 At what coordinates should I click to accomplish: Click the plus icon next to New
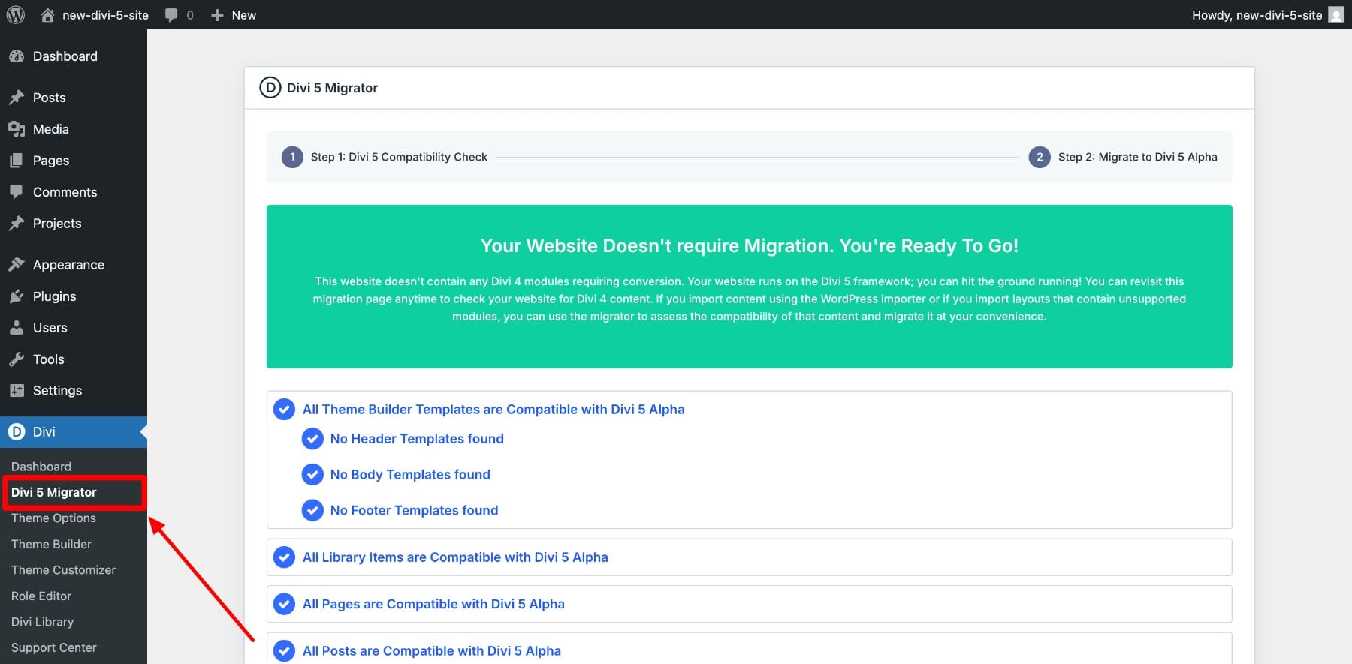(217, 15)
